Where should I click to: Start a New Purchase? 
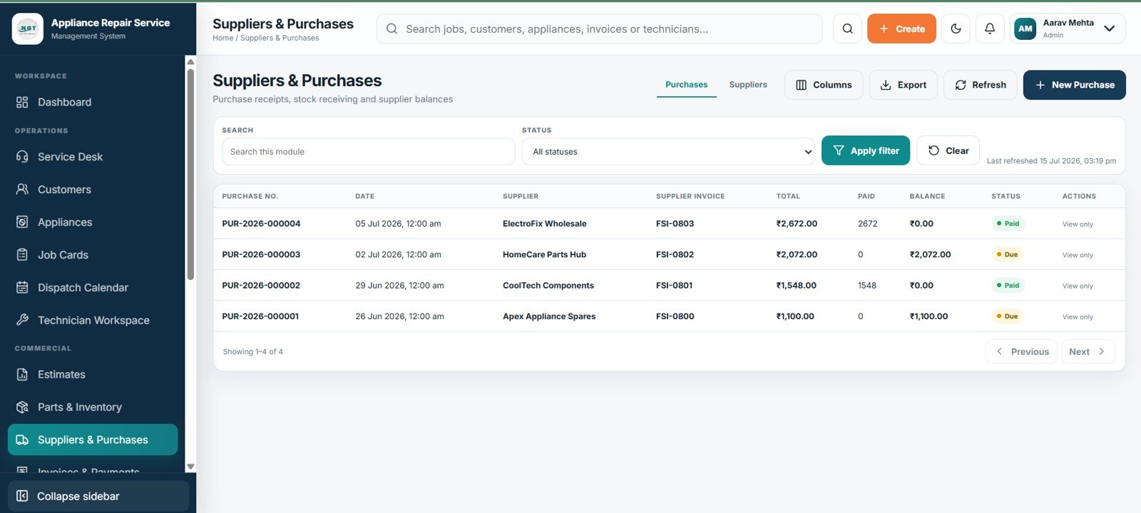click(1074, 85)
